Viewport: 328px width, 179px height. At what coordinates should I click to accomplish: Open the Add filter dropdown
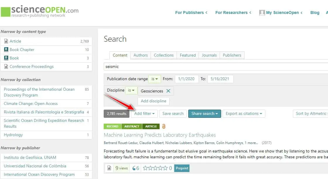point(144,114)
